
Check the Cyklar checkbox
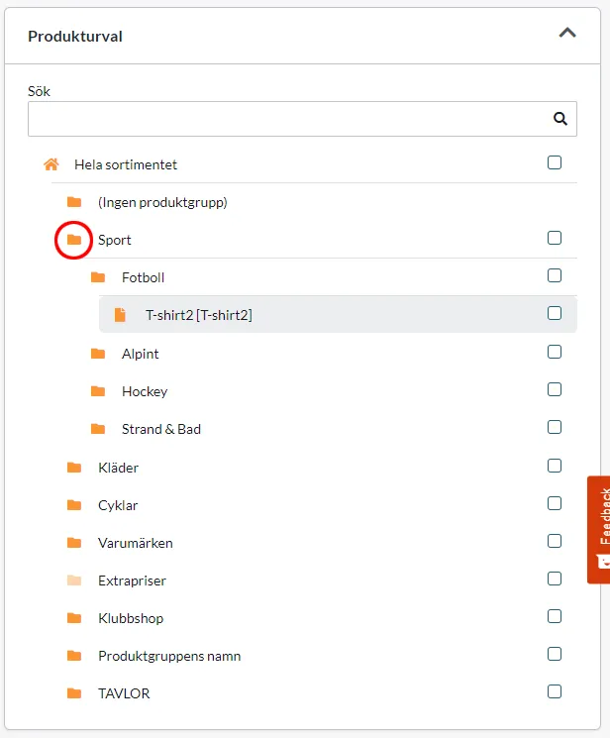[555, 503]
